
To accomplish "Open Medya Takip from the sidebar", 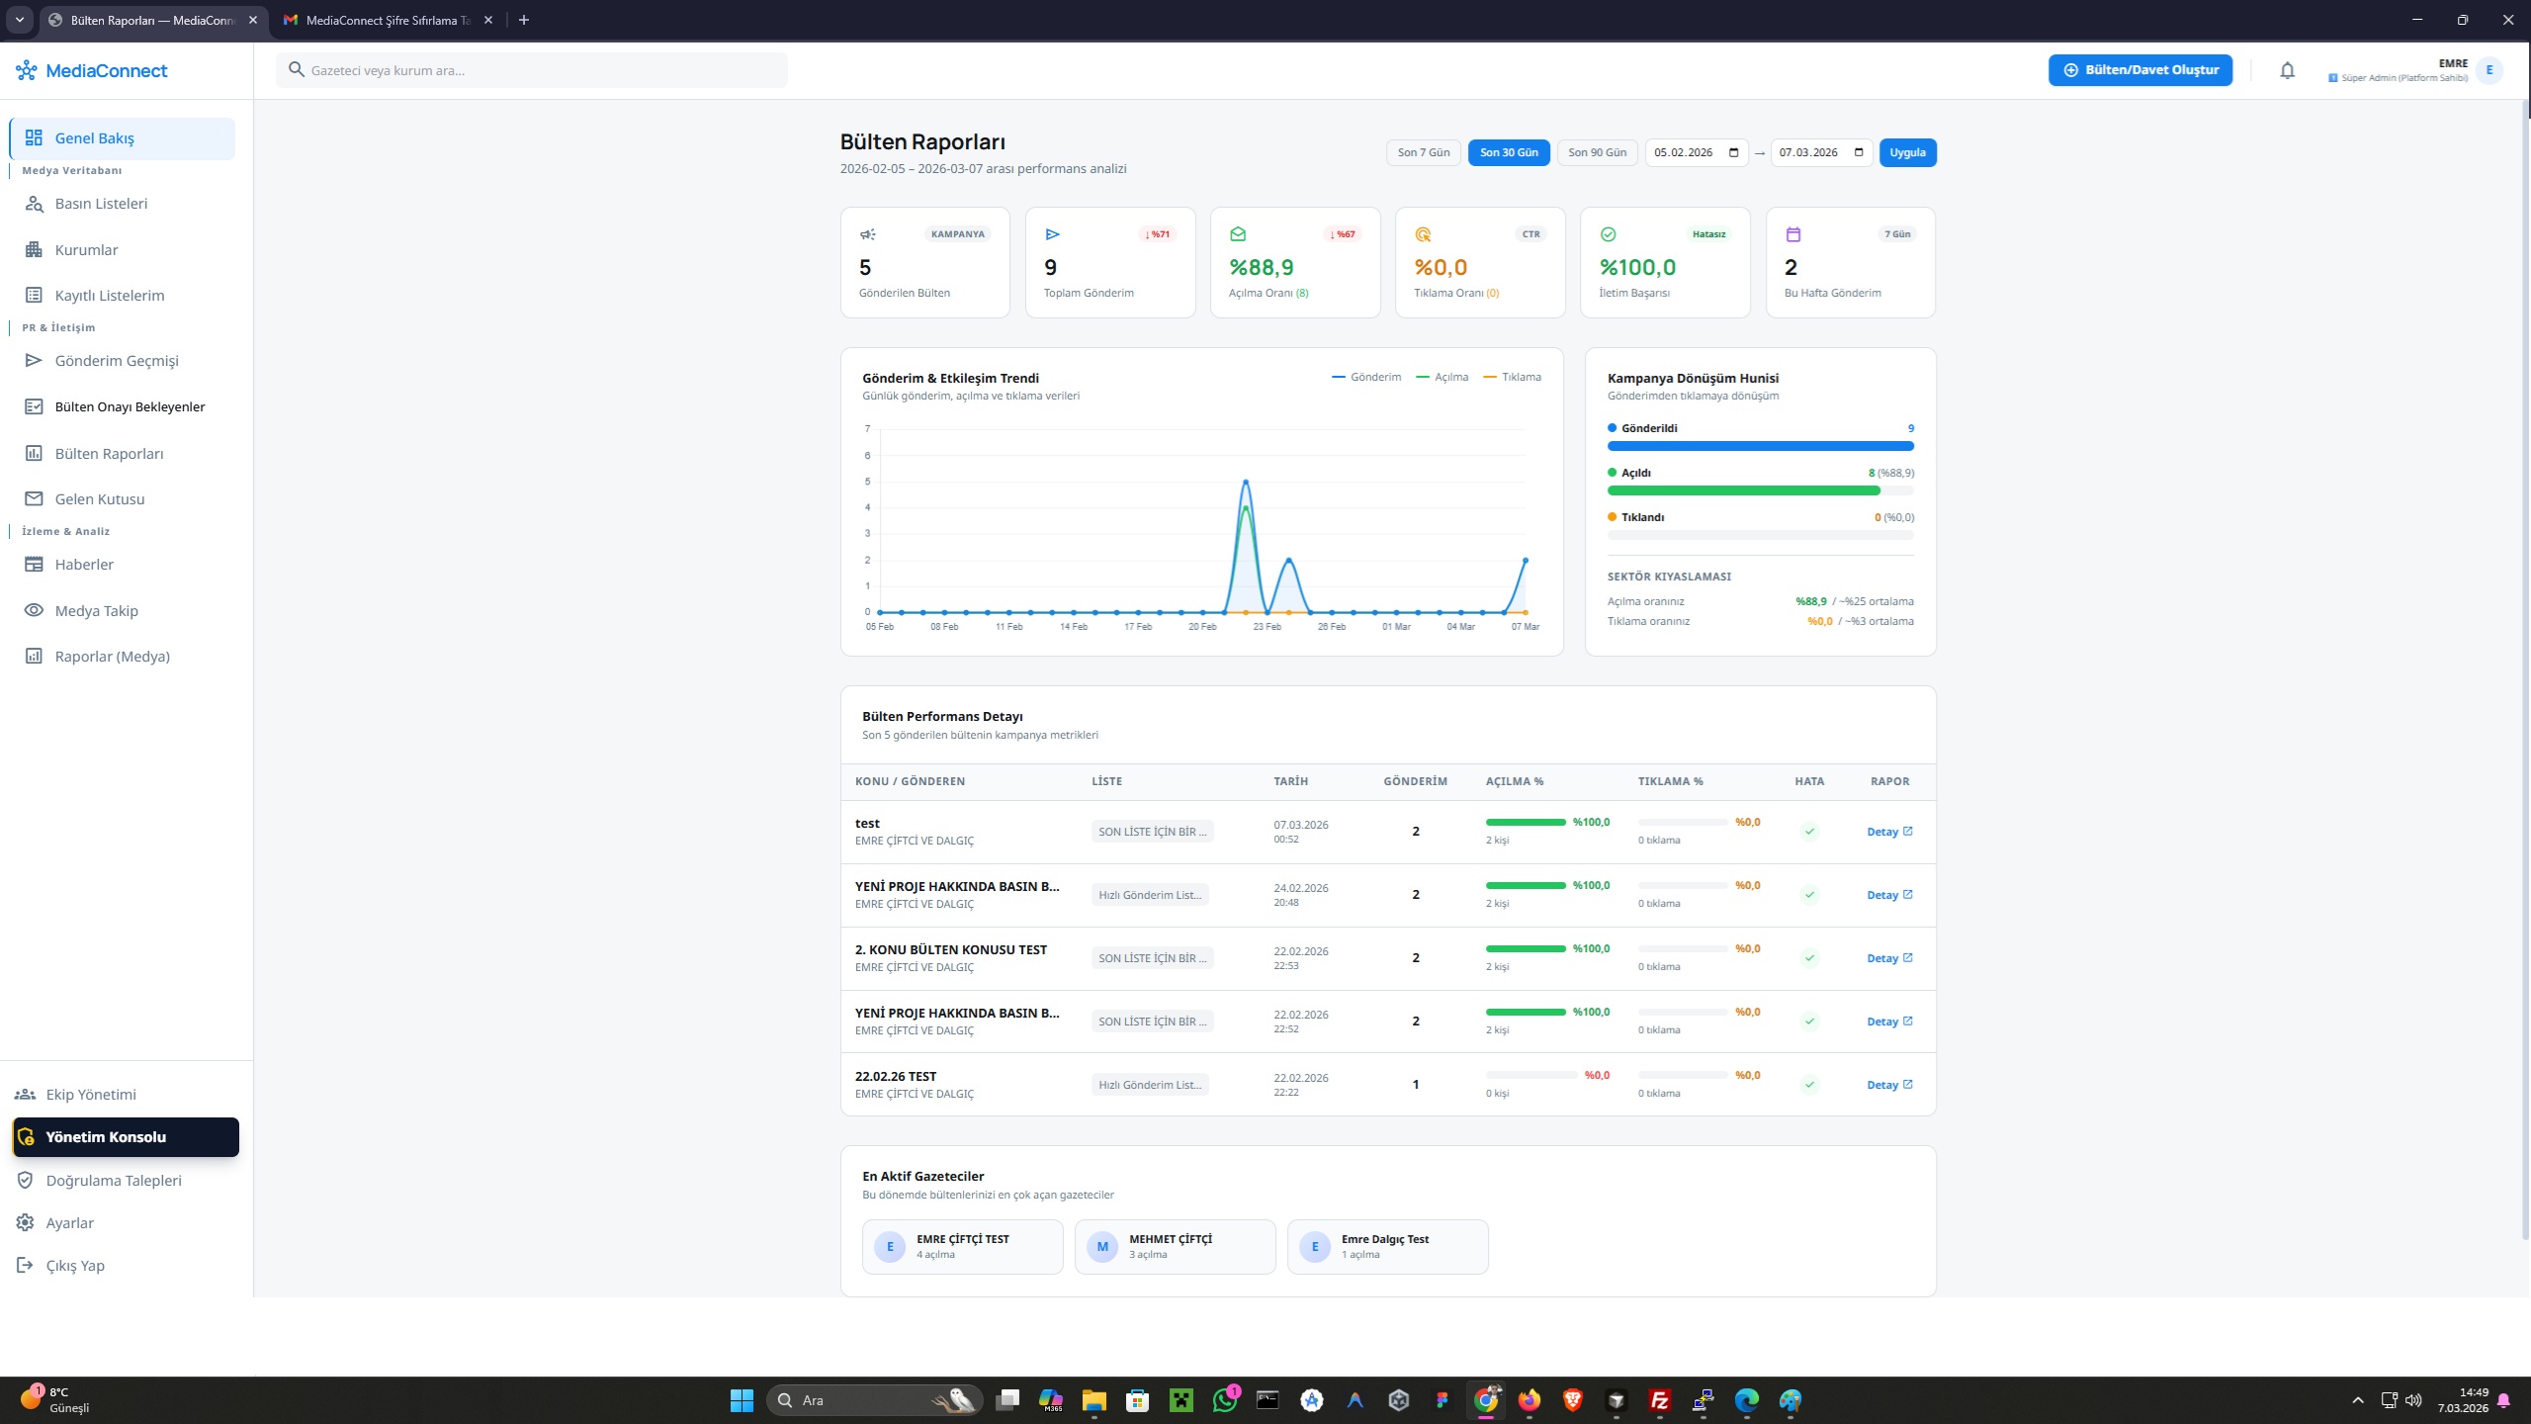I will pyautogui.click(x=96, y=611).
